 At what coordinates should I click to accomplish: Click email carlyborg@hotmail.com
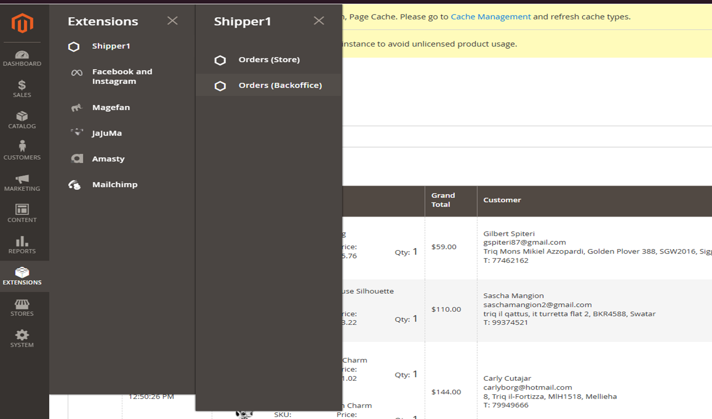tap(528, 388)
